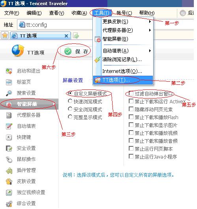The image size is (197, 209).
Task: Expand 自动填表 submenu arrow
Action: [150, 50]
